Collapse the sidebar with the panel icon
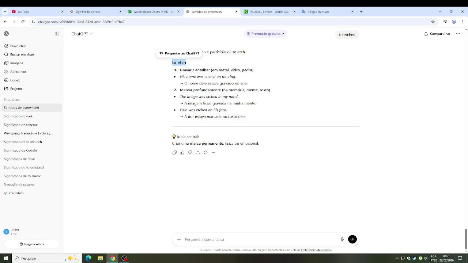 click(x=57, y=34)
